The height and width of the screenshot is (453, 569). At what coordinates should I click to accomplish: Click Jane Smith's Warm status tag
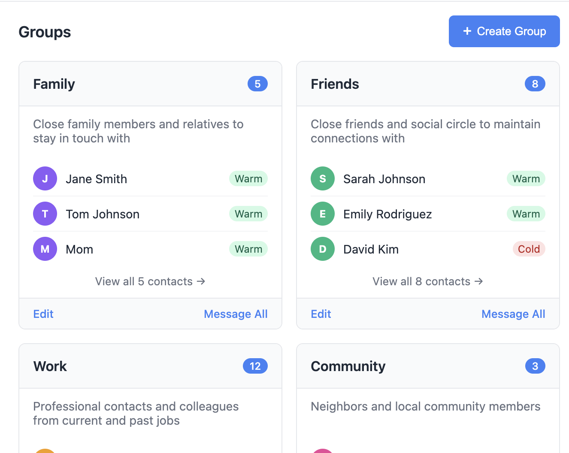[248, 178]
